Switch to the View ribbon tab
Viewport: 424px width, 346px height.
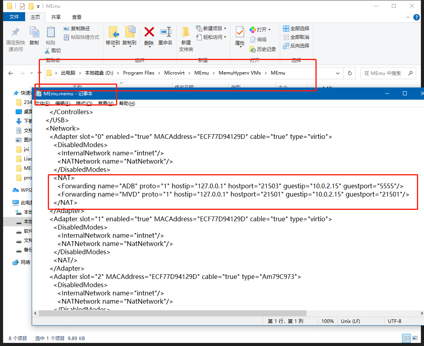click(76, 17)
